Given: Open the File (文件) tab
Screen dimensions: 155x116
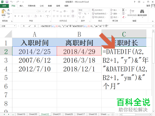Looking at the screenshot, I should coord(4,6).
